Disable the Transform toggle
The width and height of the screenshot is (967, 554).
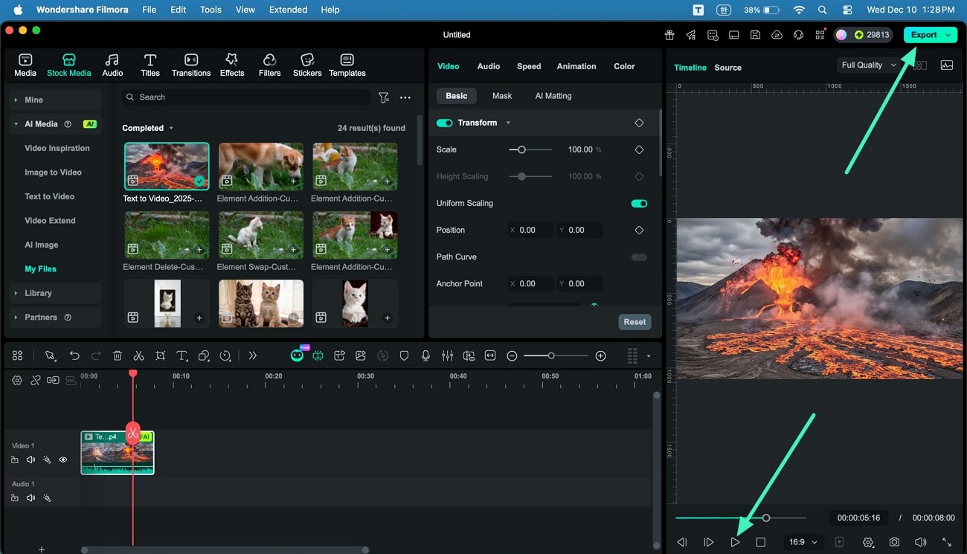point(445,123)
